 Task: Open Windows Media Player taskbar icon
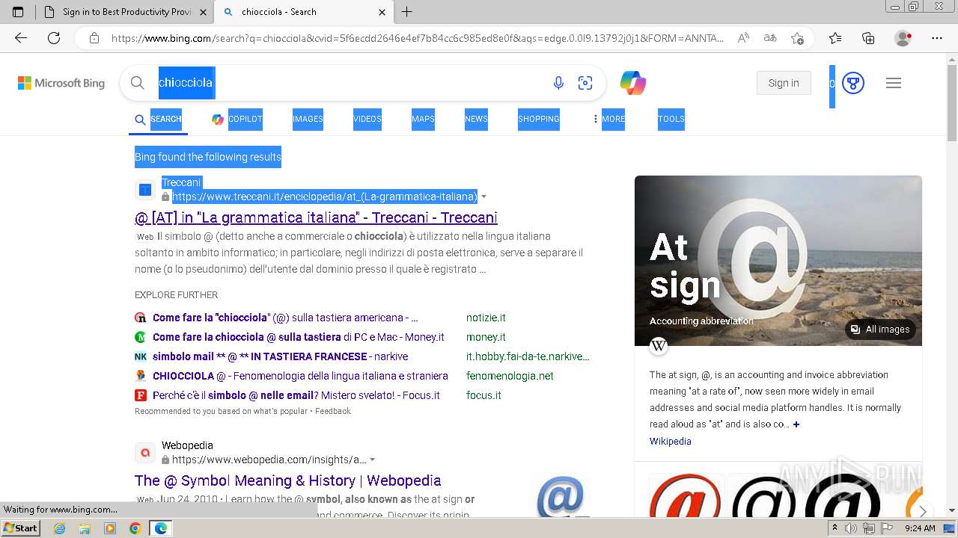click(110, 528)
